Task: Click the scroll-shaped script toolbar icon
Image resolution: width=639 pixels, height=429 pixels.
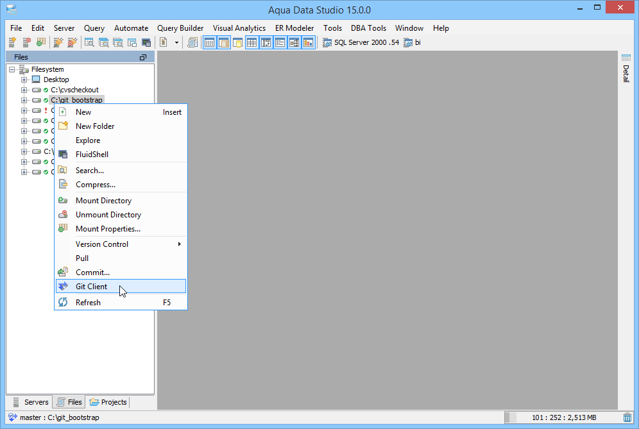Action: pos(192,42)
